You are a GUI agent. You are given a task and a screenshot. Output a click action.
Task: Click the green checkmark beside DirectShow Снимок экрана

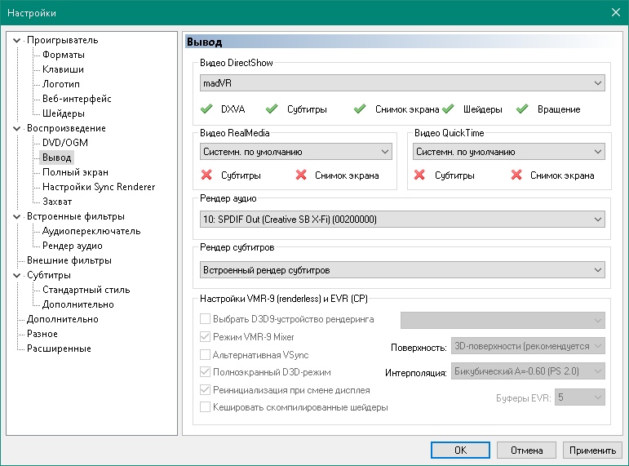[x=360, y=109]
